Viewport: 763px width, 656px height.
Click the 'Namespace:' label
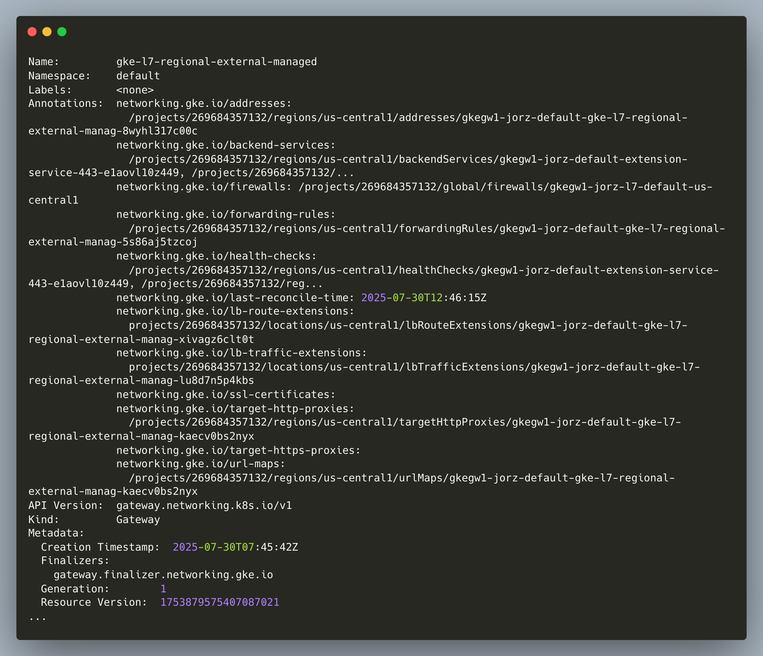[x=59, y=76]
